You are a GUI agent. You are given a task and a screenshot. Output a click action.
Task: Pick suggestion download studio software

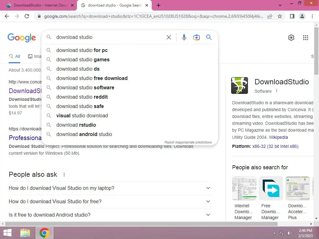click(x=130, y=87)
